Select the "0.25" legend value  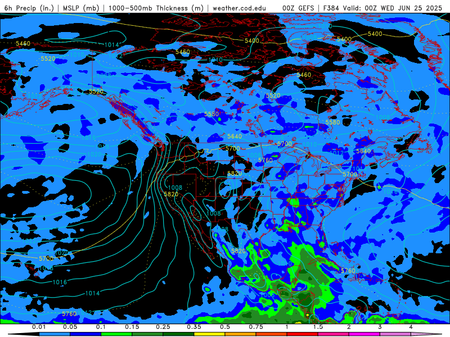point(163,327)
